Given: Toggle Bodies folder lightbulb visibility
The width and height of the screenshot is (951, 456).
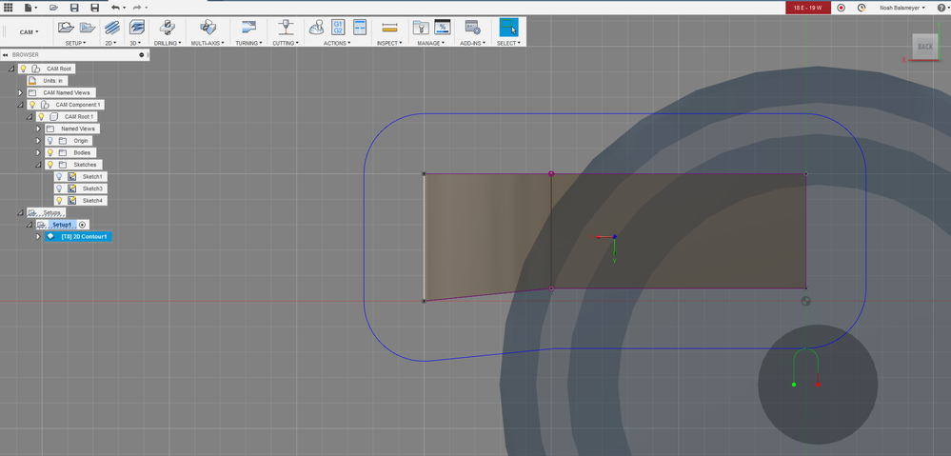Looking at the screenshot, I should (x=50, y=152).
